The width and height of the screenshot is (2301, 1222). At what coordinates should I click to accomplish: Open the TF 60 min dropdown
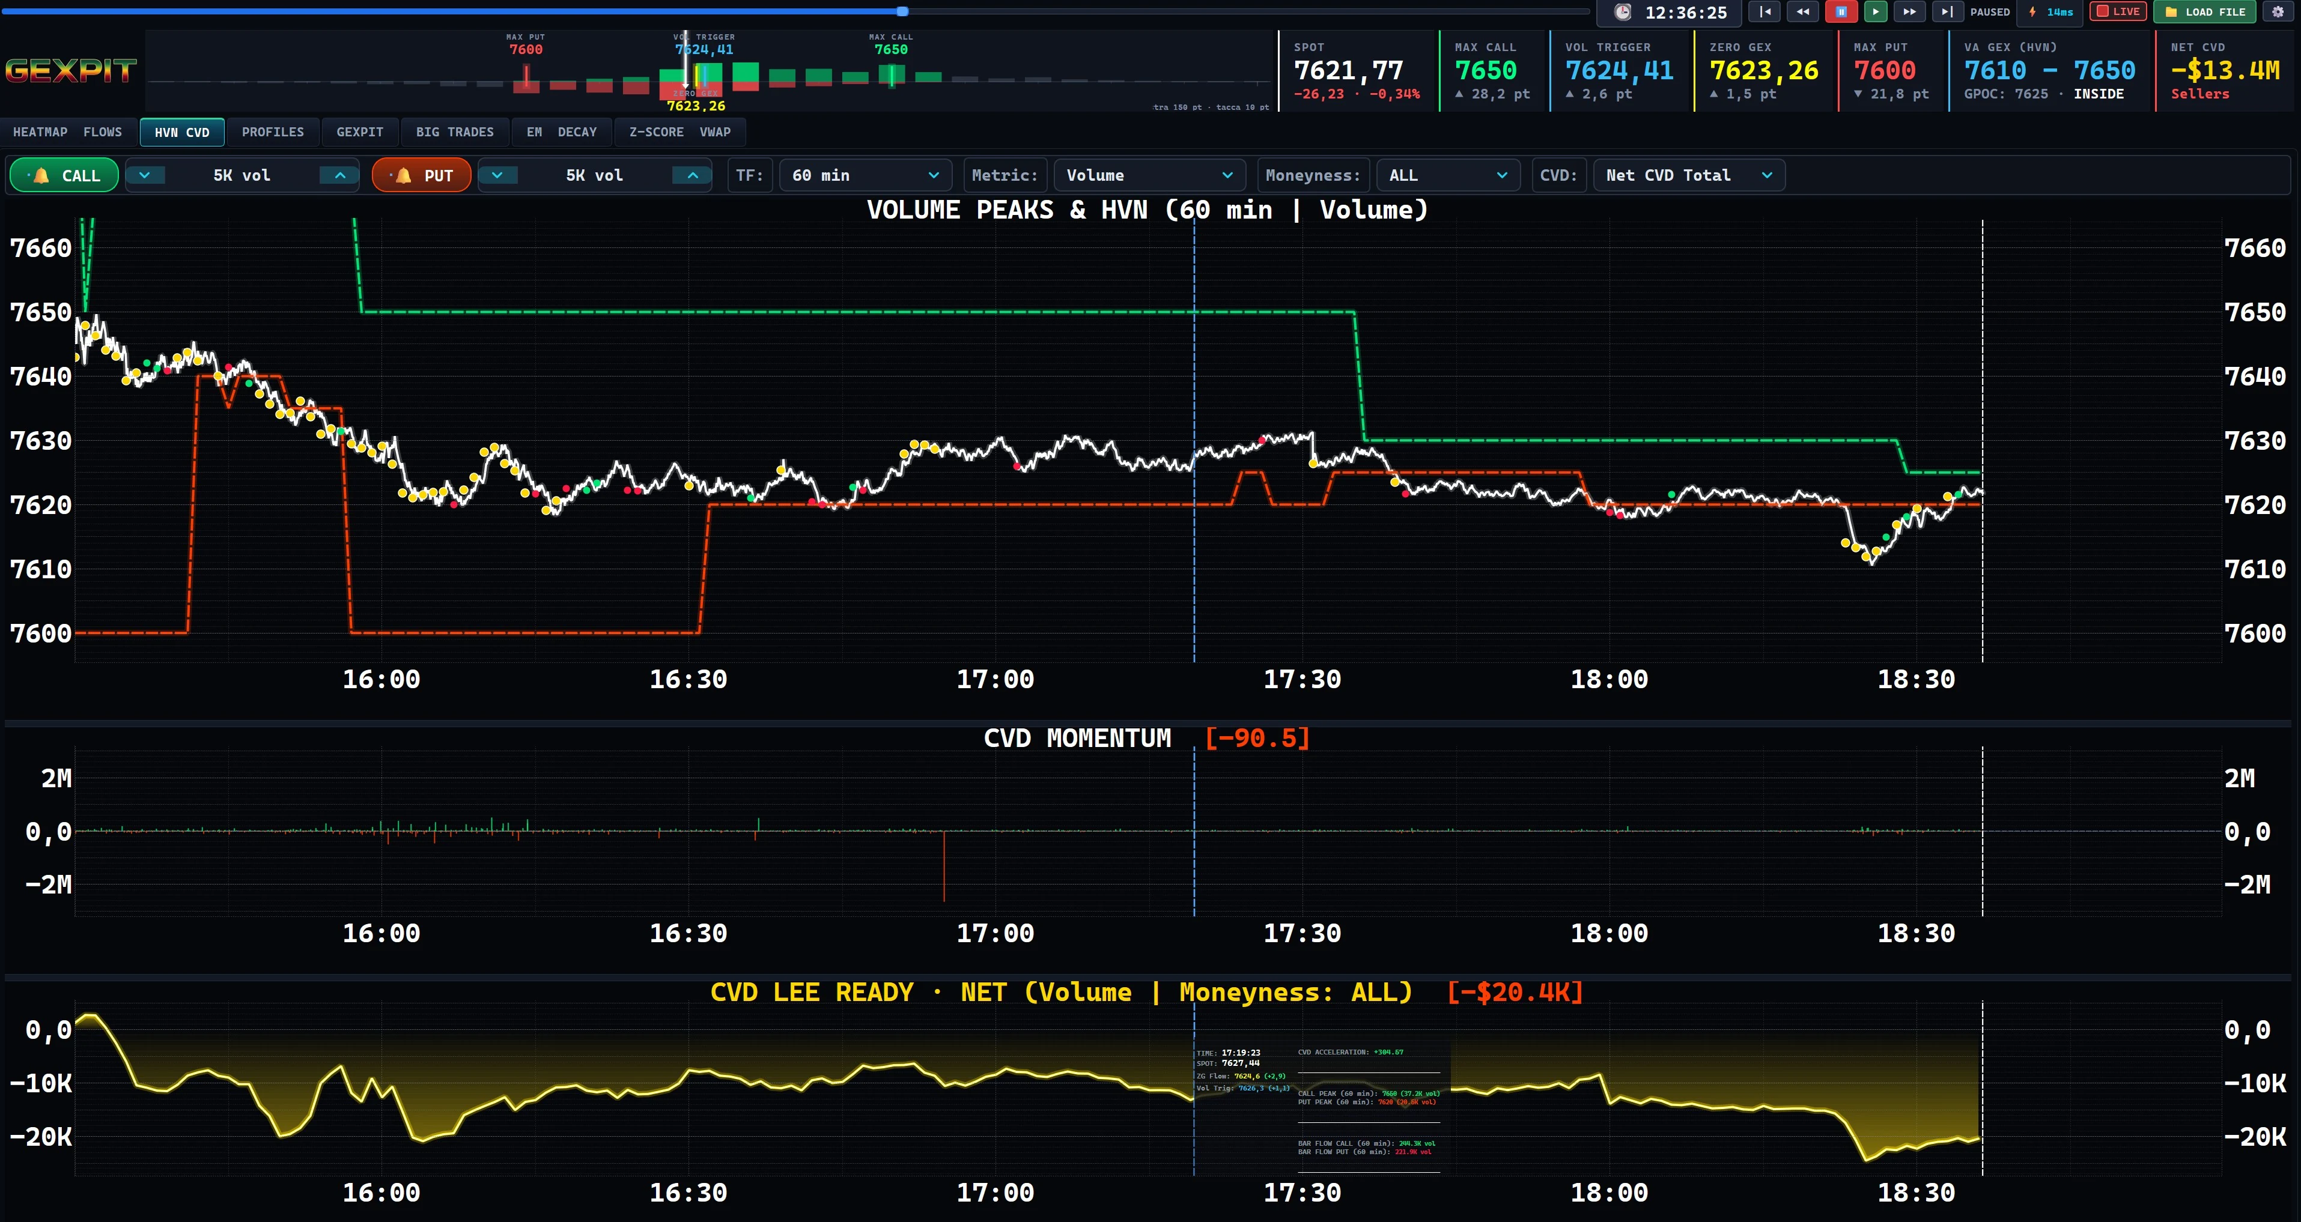click(x=865, y=175)
